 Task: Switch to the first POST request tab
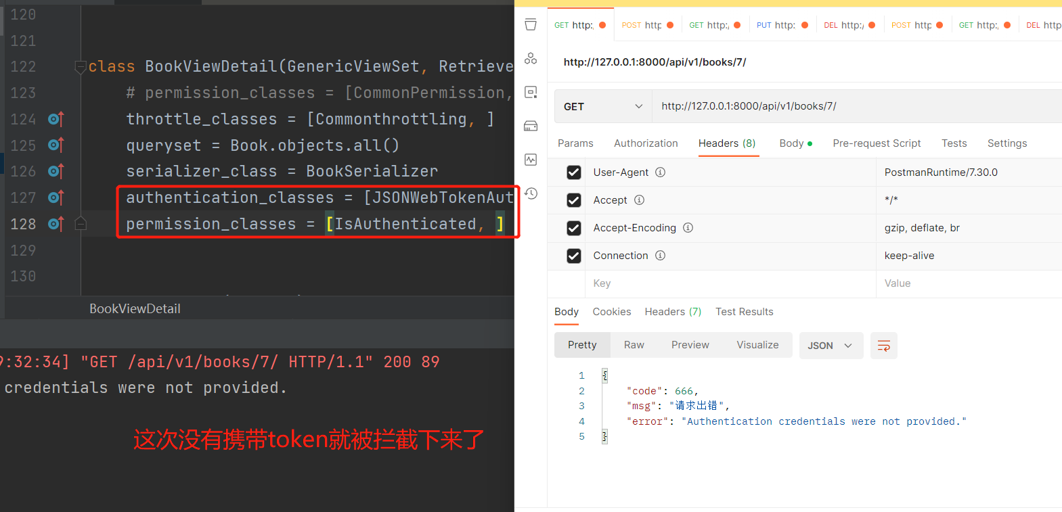coord(648,25)
